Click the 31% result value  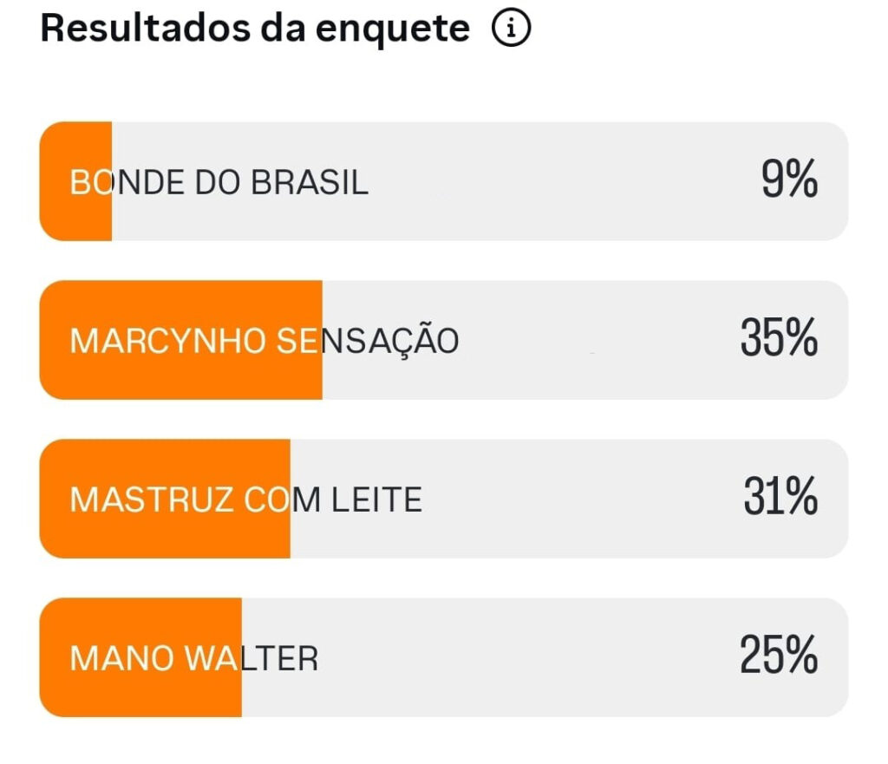[x=780, y=497]
